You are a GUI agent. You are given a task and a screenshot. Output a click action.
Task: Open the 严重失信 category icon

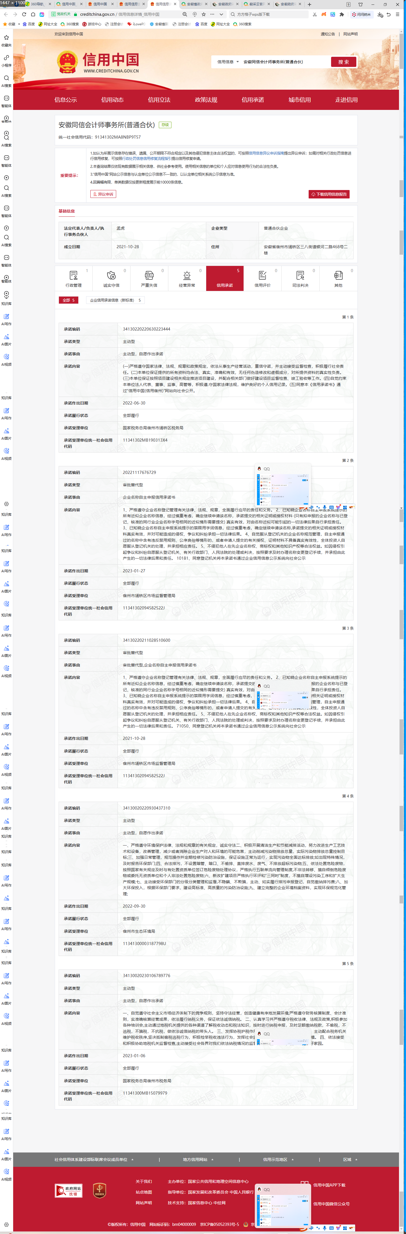pyautogui.click(x=149, y=278)
